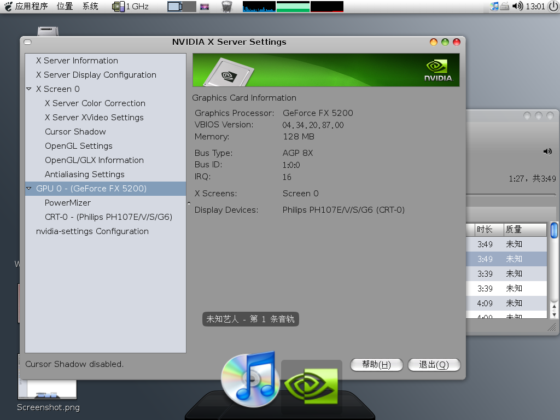Open the 应用程序 menu in the top panel
Screen dimensions: 560x420
pyautogui.click(x=31, y=7)
